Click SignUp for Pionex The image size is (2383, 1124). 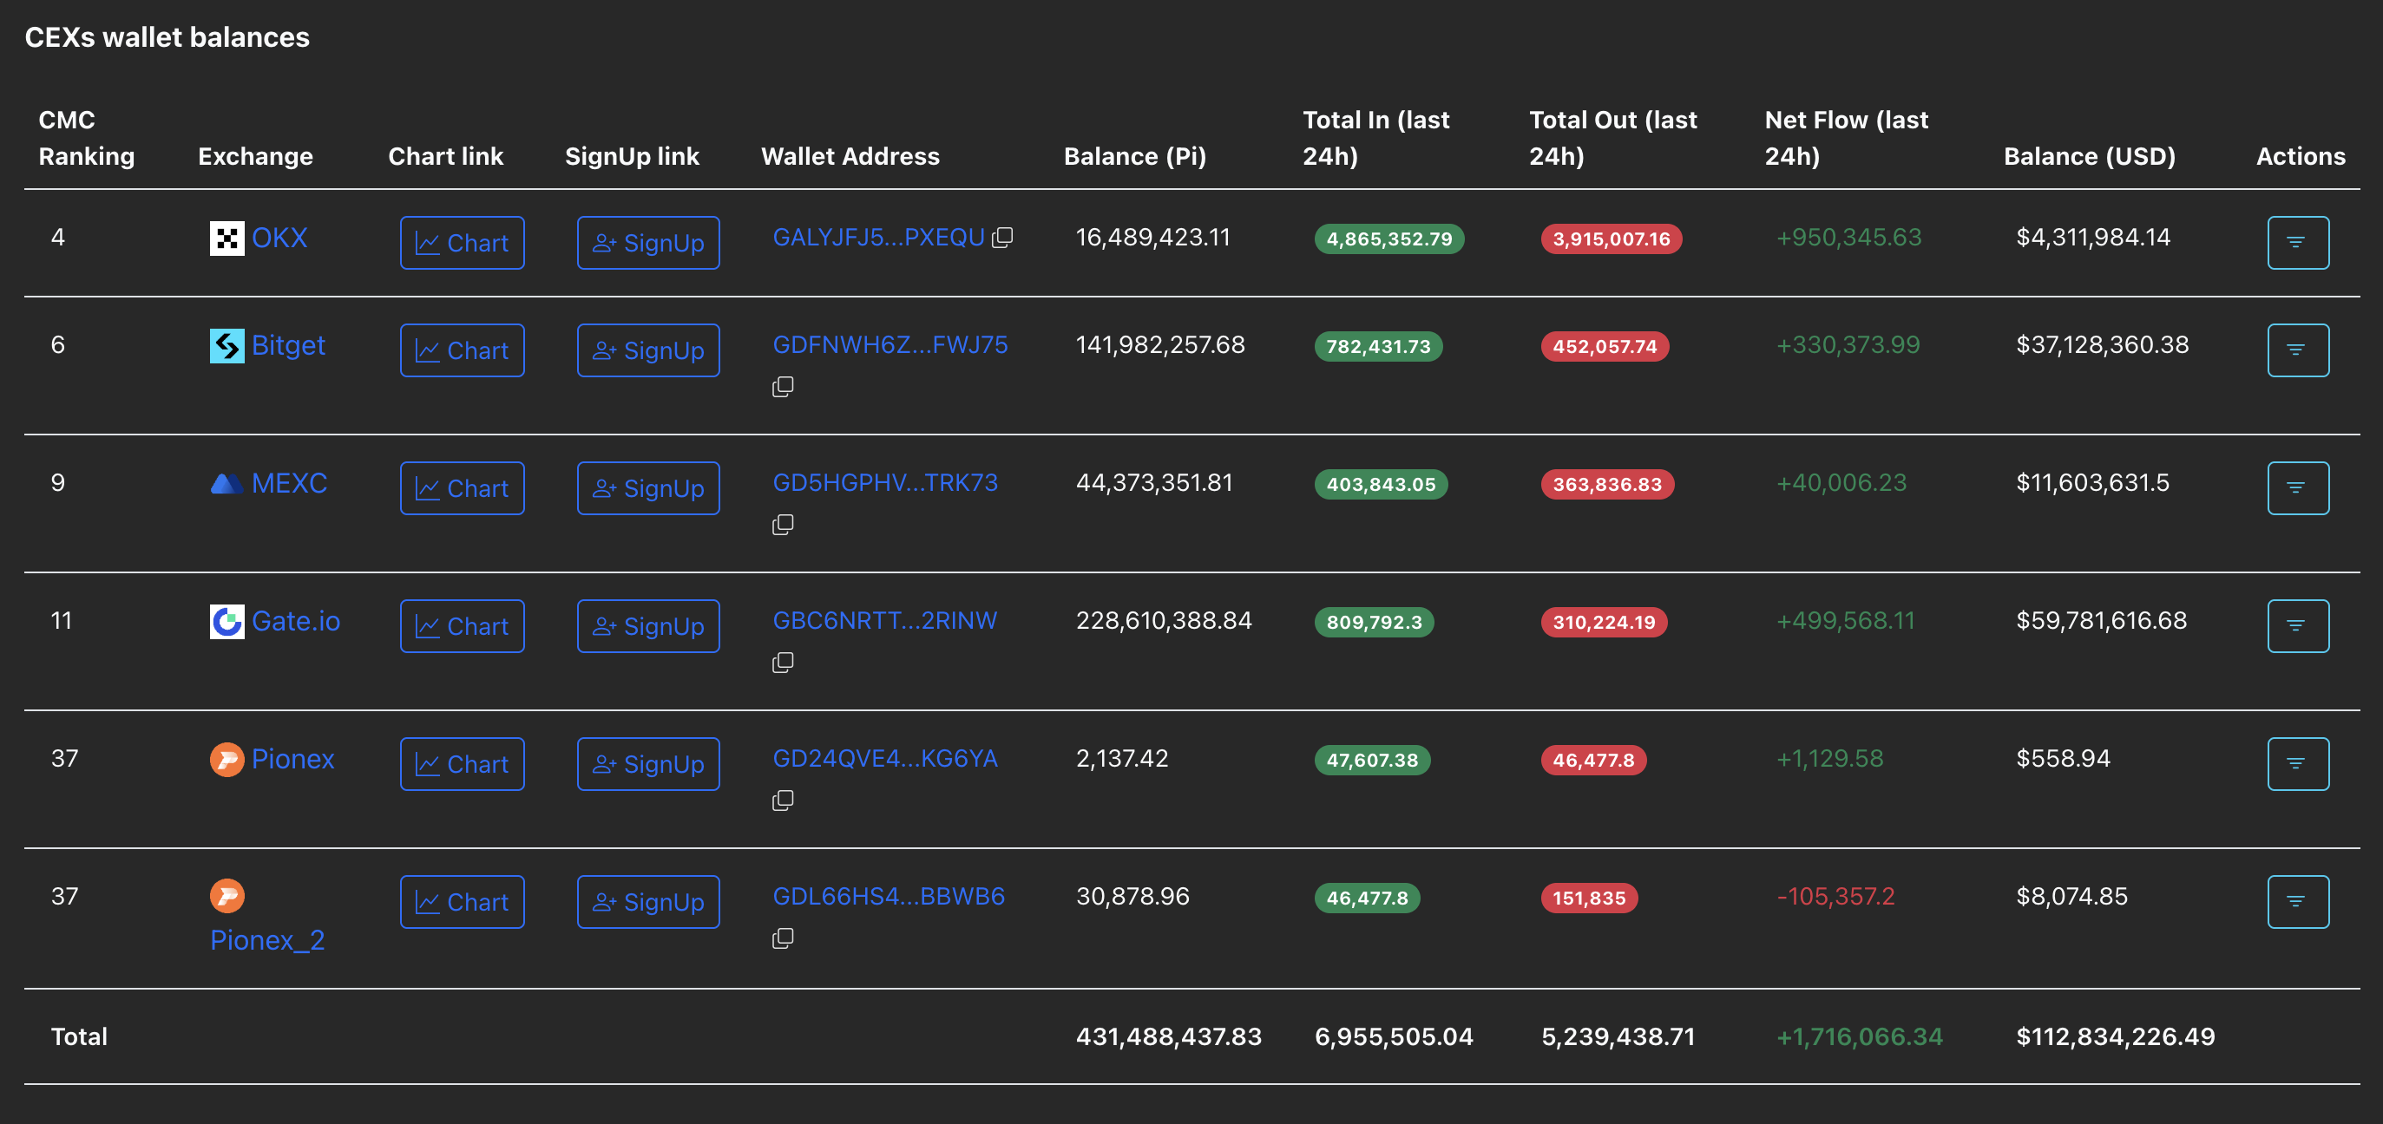647,762
